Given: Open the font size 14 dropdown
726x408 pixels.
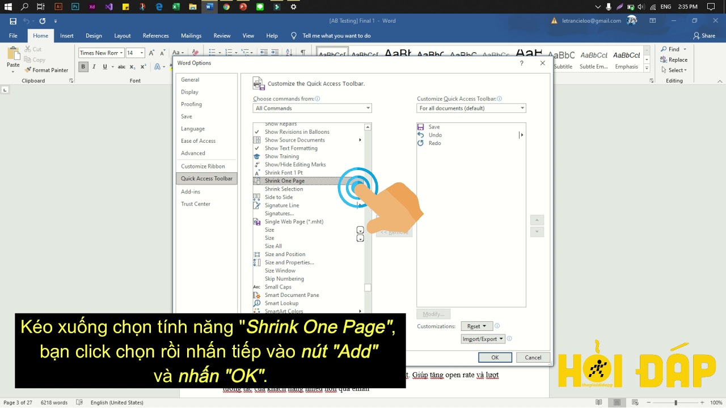Looking at the screenshot, I should (x=142, y=53).
